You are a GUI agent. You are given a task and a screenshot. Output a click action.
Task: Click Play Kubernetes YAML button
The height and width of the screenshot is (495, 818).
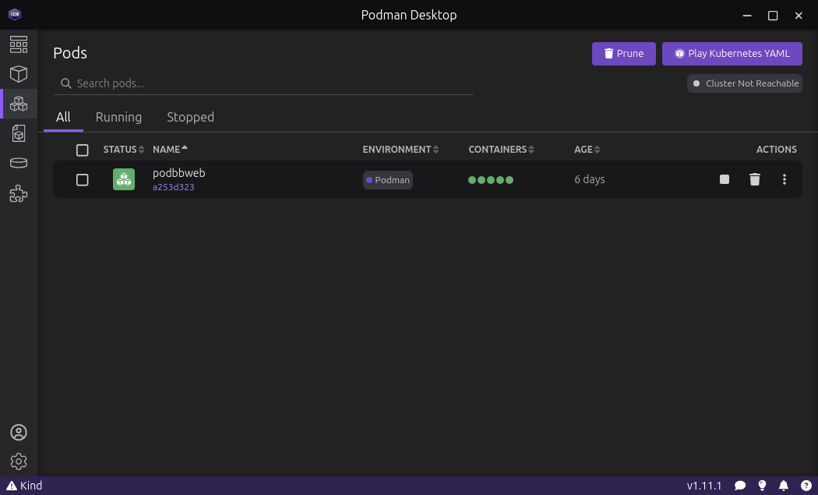pos(732,54)
